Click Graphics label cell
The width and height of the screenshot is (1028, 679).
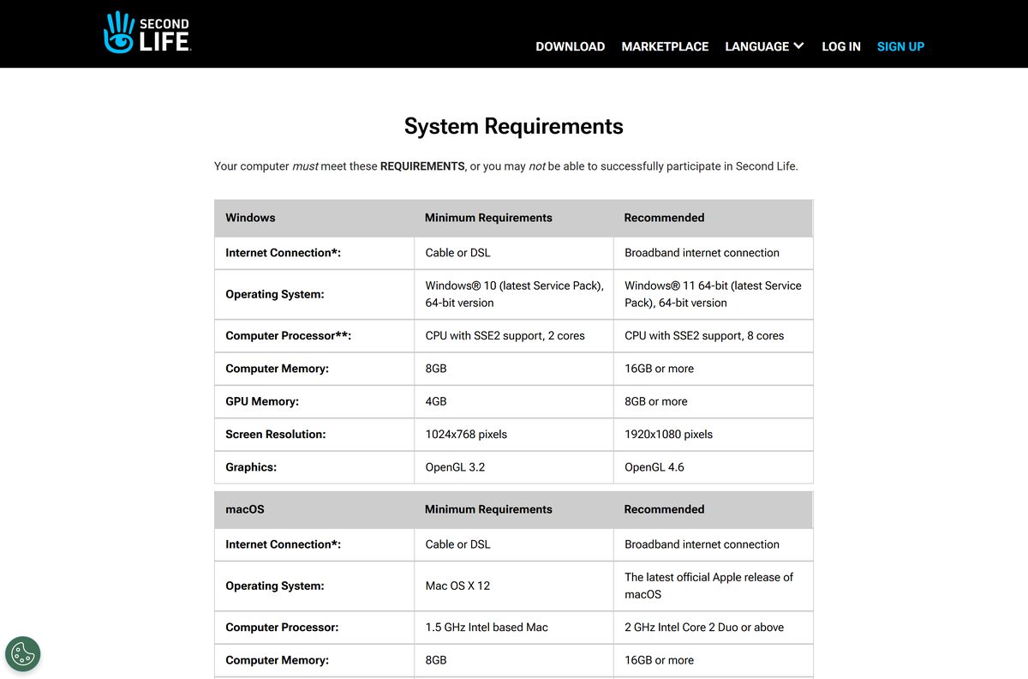(x=314, y=467)
